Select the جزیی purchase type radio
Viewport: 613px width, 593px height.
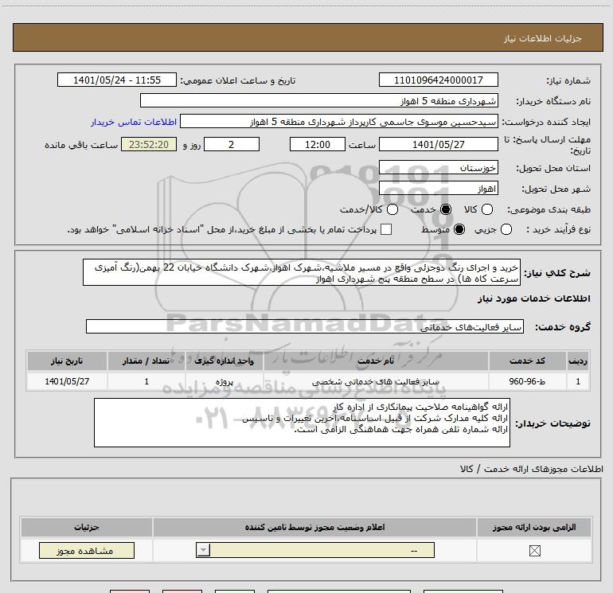point(506,229)
